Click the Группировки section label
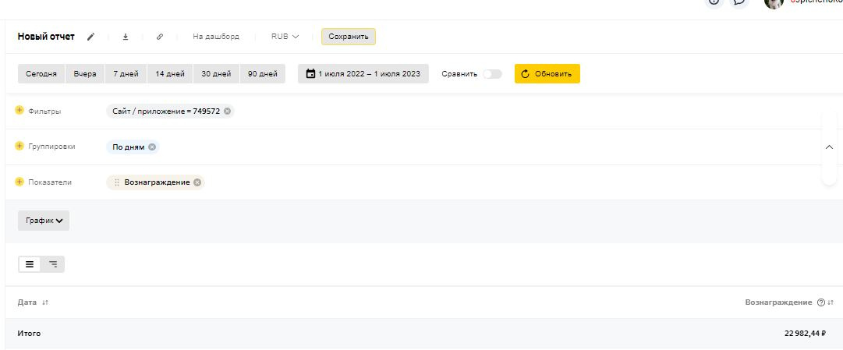Viewport: 843px width, 350px height. (51, 147)
